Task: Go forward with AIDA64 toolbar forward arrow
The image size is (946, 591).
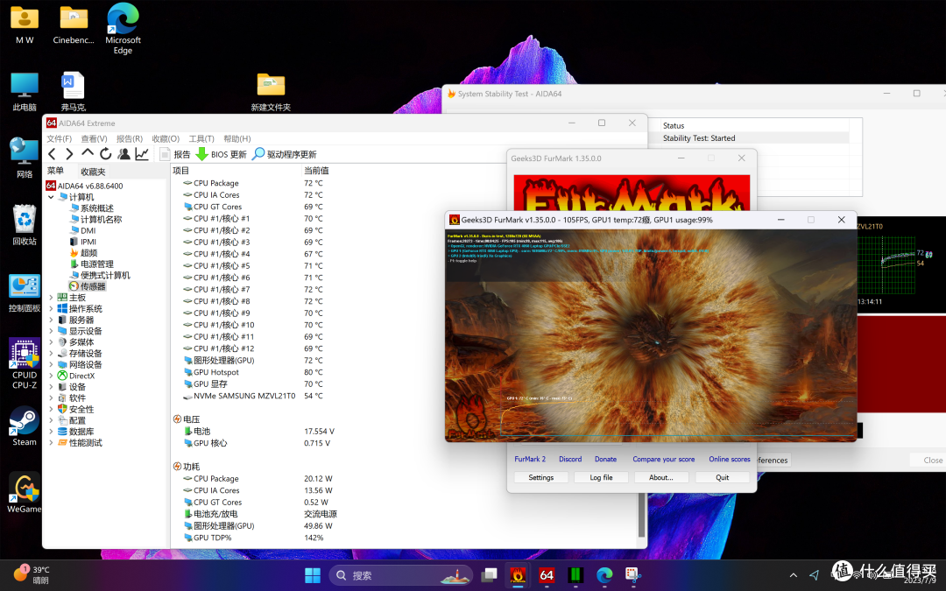Action: (x=69, y=154)
